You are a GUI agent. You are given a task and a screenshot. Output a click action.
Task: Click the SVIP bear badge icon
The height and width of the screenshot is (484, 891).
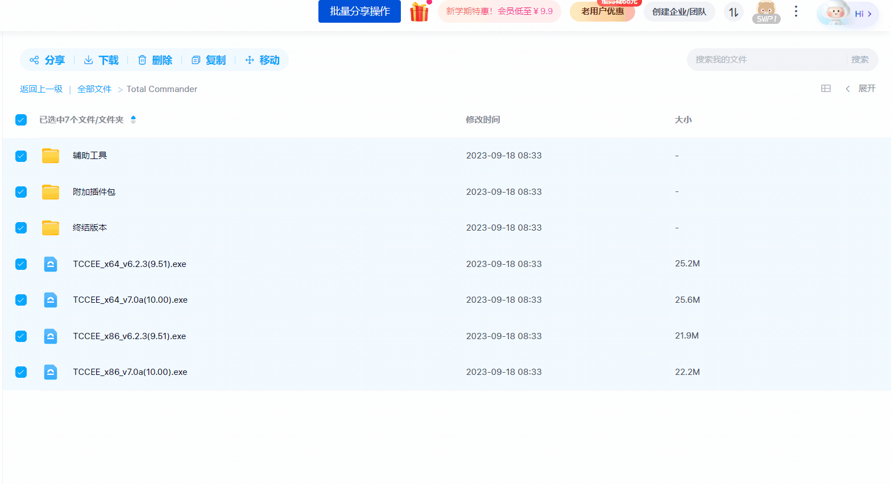tap(766, 12)
